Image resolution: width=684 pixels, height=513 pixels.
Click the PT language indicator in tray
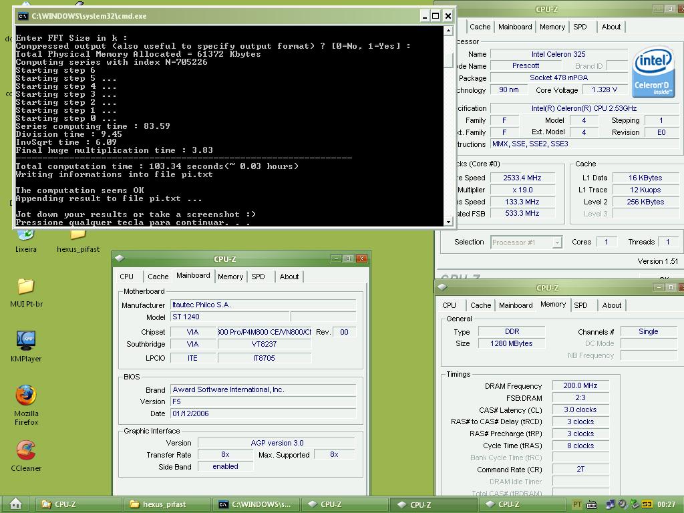(577, 505)
